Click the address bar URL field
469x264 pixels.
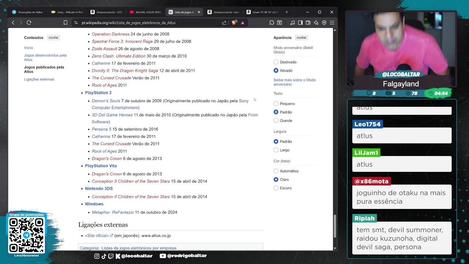[x=147, y=23]
